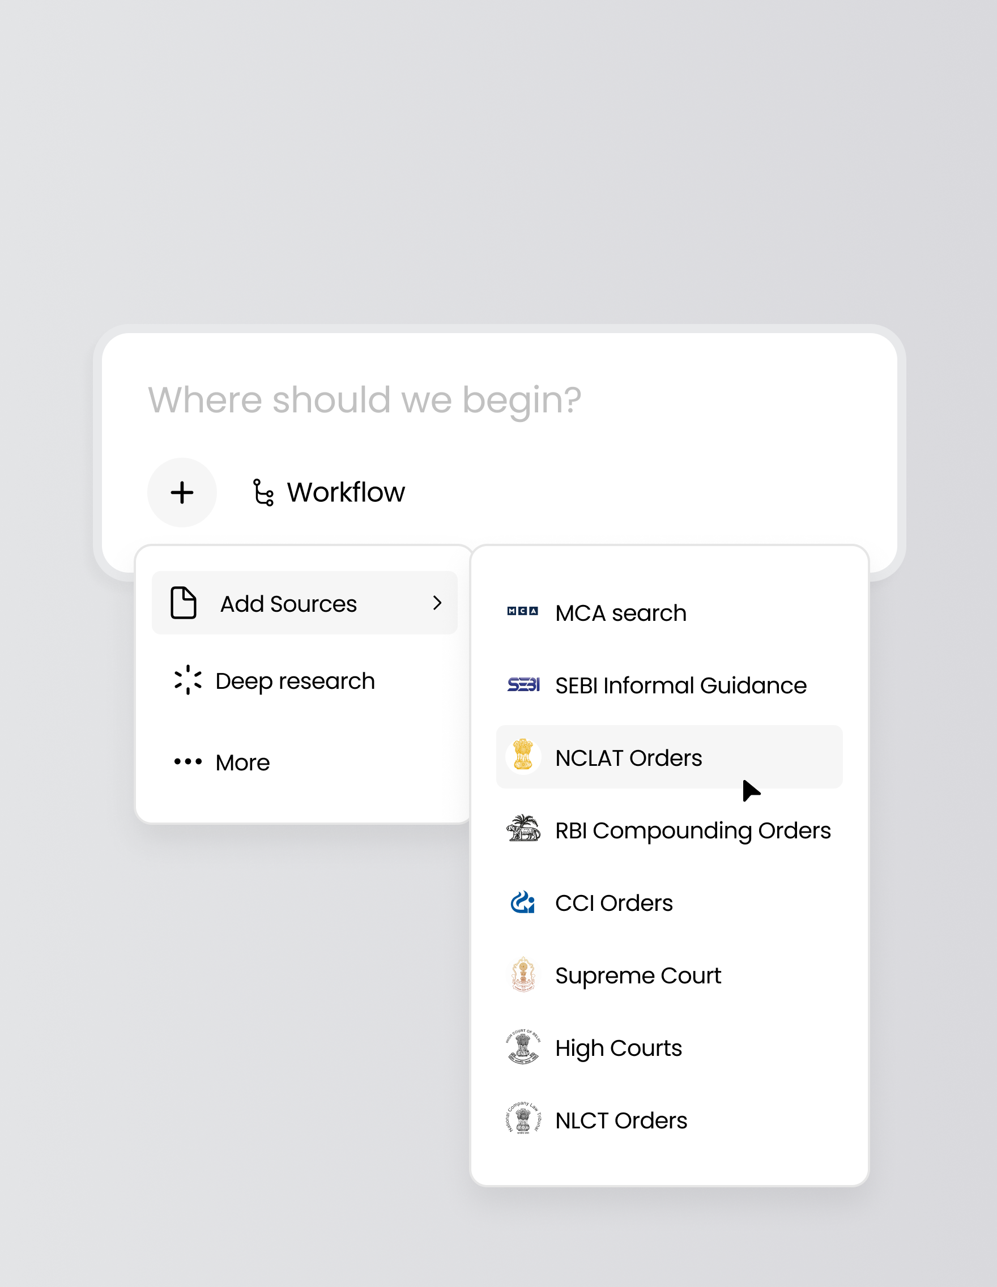Choose MCA search source
This screenshot has height=1287, width=997.
tap(670, 613)
